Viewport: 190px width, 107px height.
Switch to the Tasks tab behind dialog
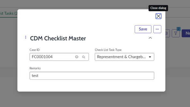(x=9, y=13)
